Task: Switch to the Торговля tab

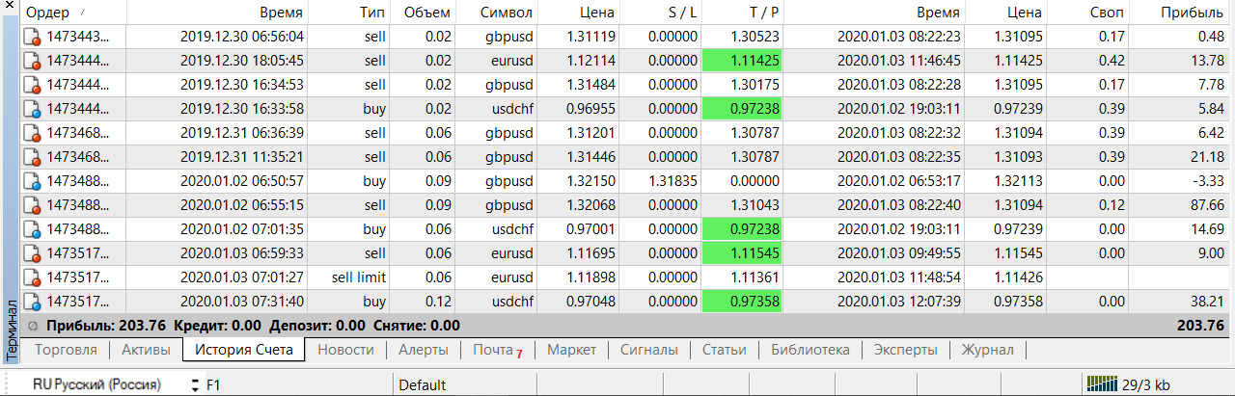Action: (66, 350)
